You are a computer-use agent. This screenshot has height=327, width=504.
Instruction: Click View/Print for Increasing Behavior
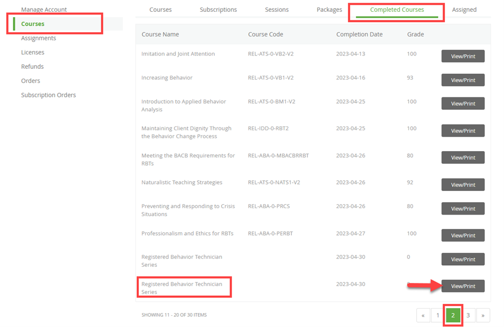click(x=463, y=80)
